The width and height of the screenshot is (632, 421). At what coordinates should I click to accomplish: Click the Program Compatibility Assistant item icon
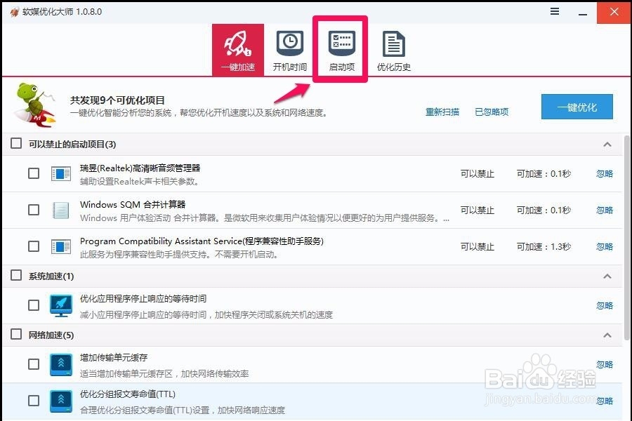(61, 246)
